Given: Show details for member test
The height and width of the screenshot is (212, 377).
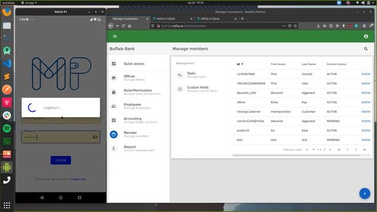Looking at the screenshot, I should pos(366,140).
